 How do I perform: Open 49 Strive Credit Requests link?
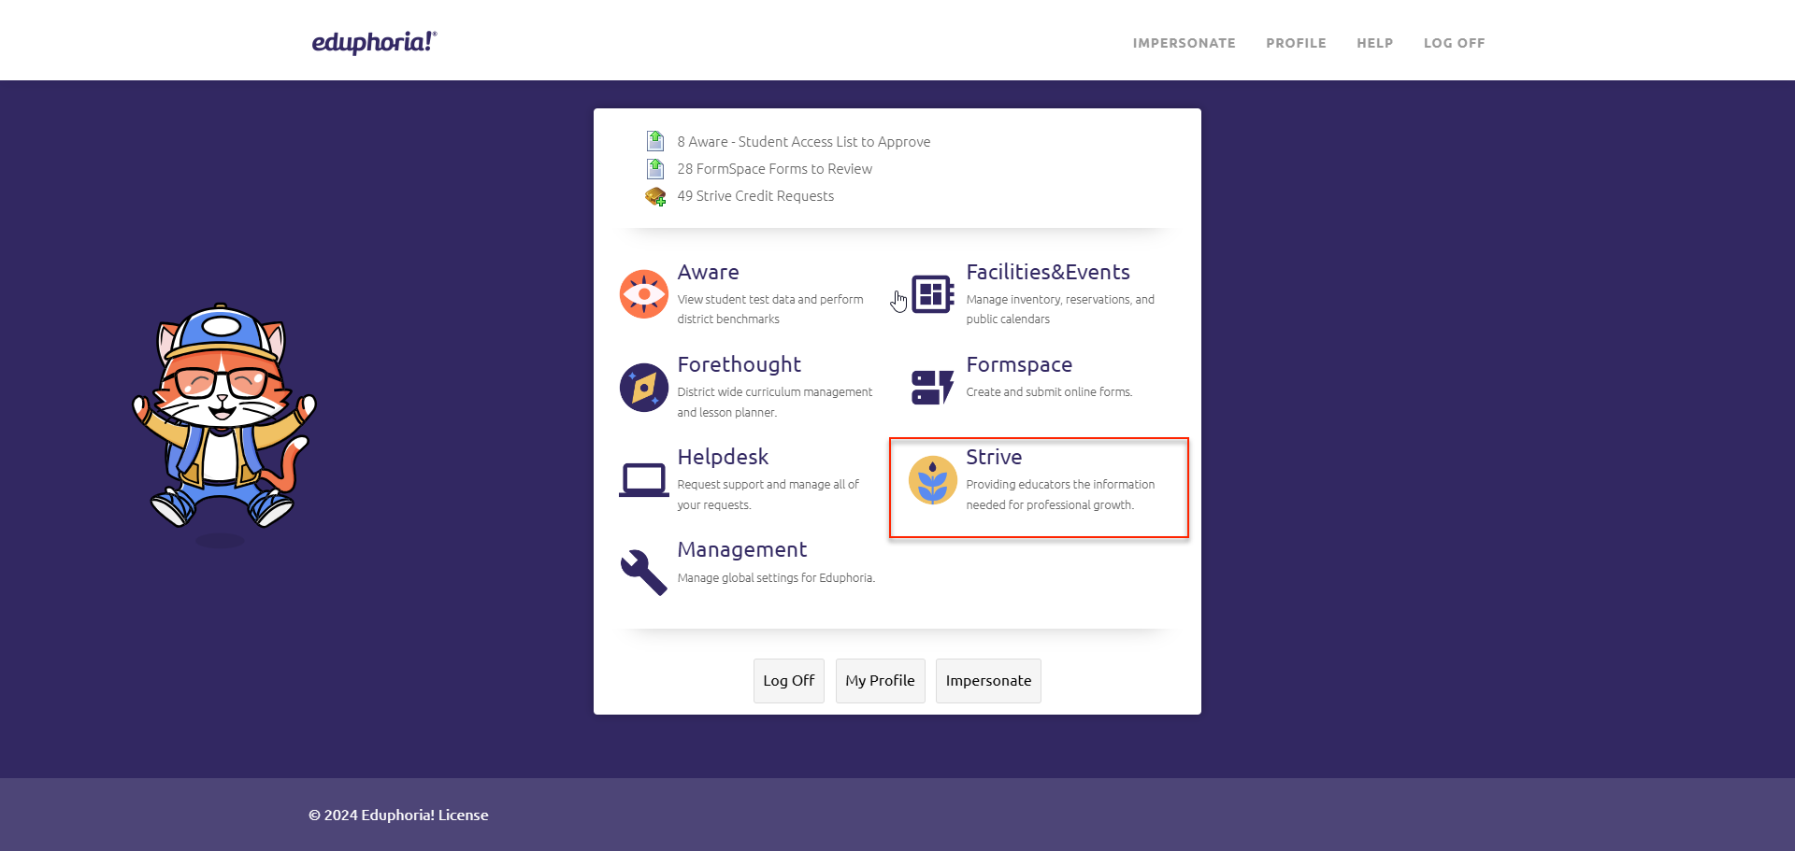pos(755,196)
